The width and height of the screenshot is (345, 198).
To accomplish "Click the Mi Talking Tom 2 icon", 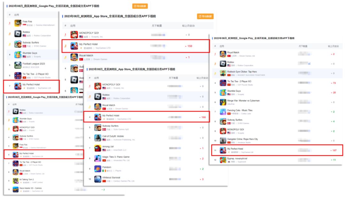I will [15, 181].
